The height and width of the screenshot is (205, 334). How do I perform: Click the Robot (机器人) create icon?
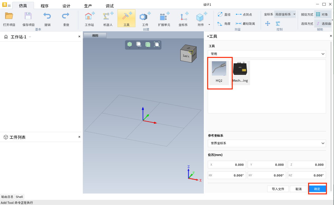coord(108,17)
